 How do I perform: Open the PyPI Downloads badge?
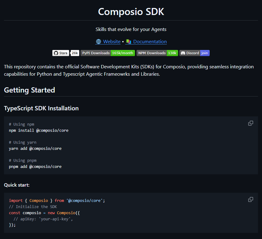click(96, 53)
